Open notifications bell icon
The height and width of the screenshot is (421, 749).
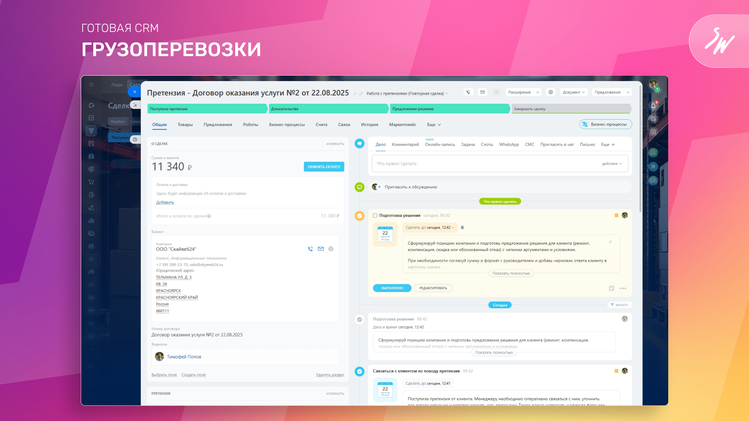click(x=653, y=106)
